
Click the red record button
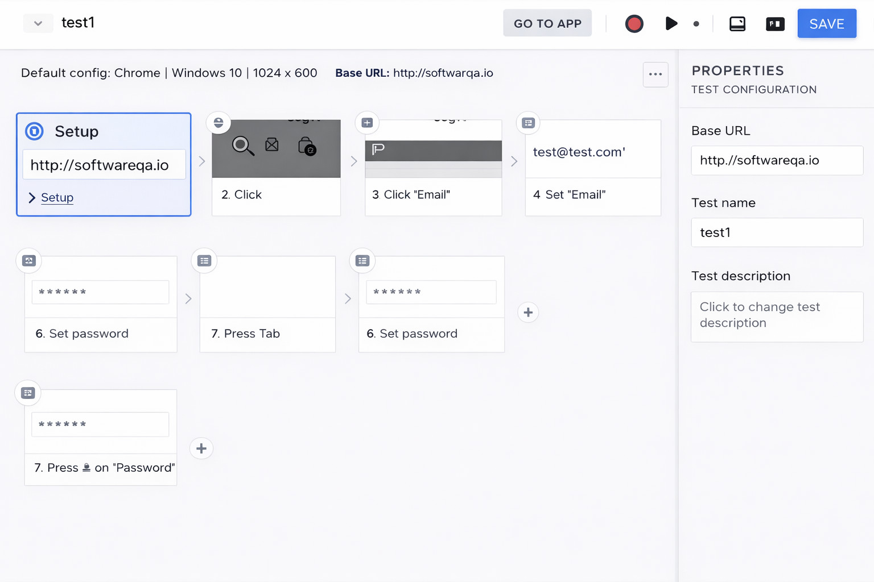pyautogui.click(x=634, y=24)
